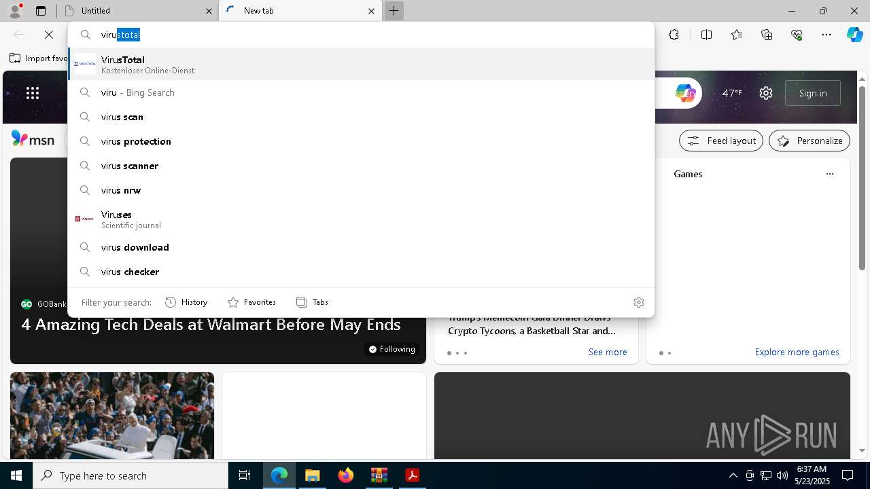Open Adobe Acrobat from taskbar
The image size is (870, 489).
click(412, 475)
